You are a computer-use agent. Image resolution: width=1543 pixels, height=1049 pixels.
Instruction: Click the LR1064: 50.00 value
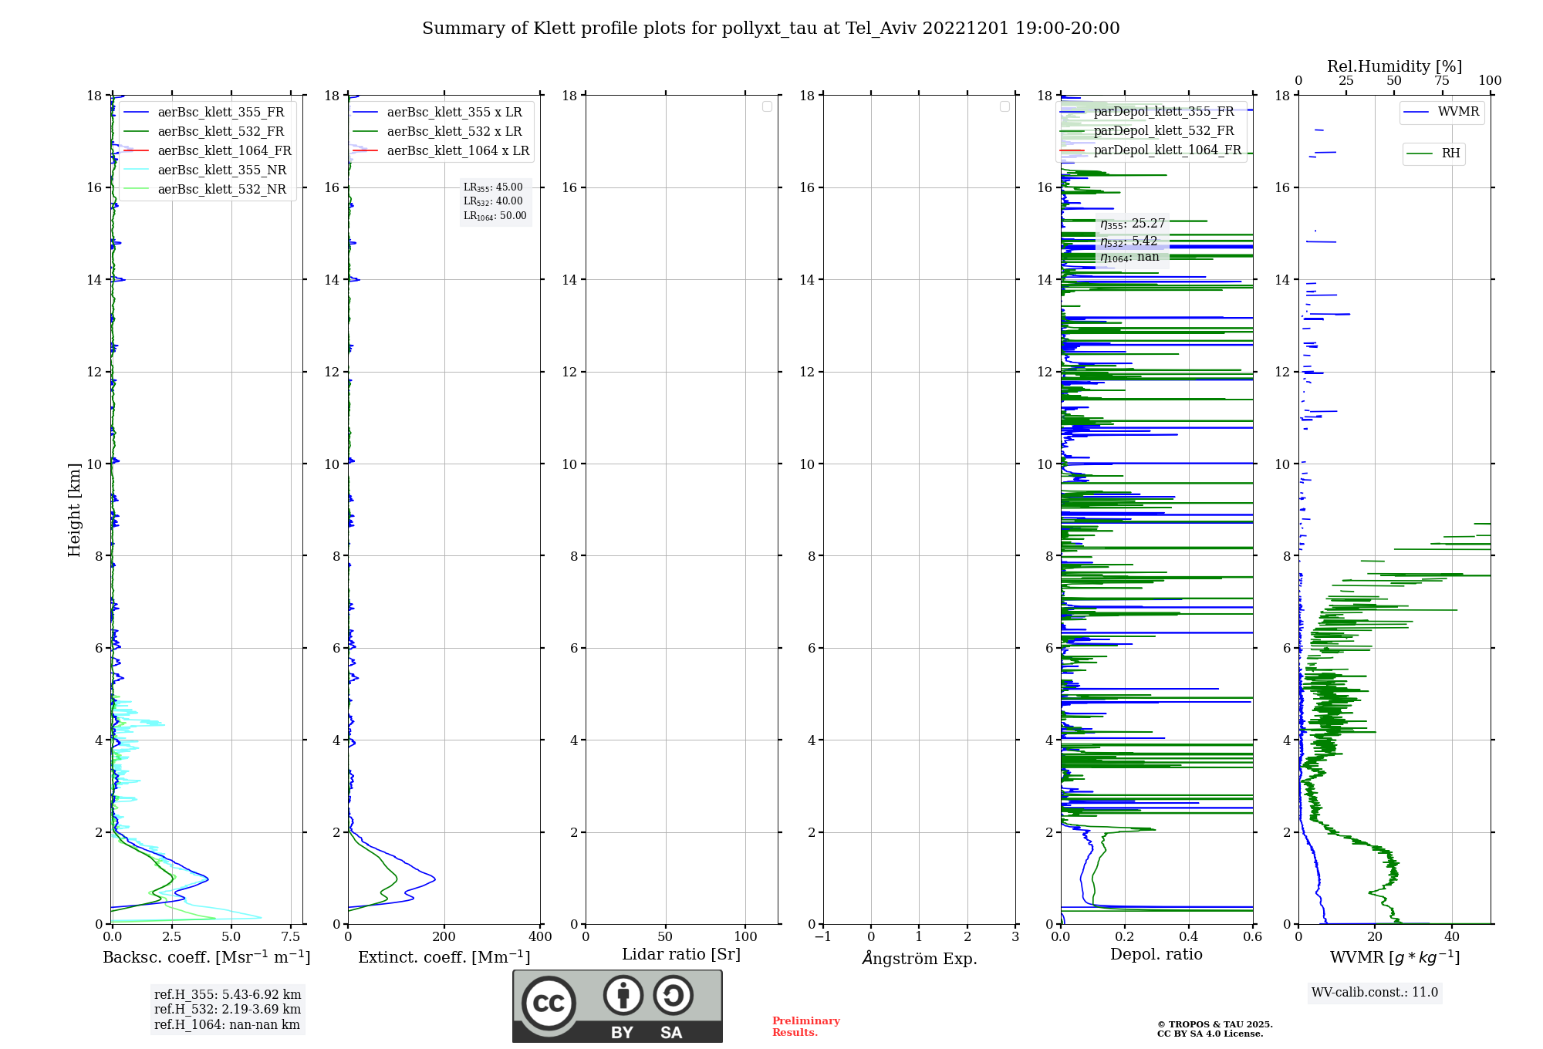coord(495,216)
